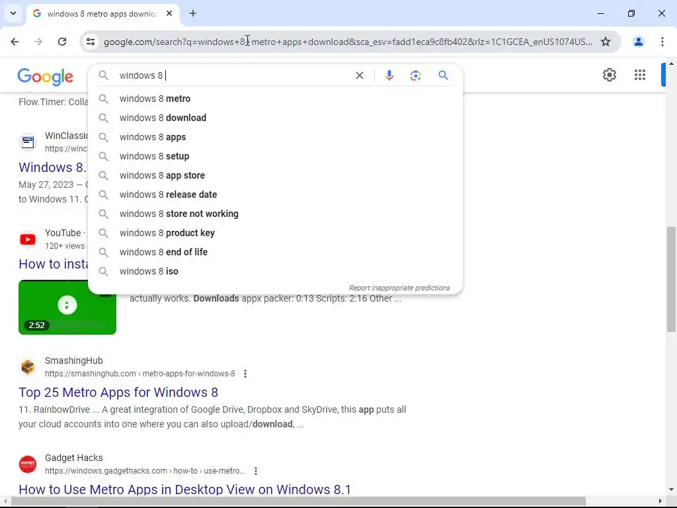Close the windows 8 metro apps tab
This screenshot has height=508, width=677.
pos(169,13)
